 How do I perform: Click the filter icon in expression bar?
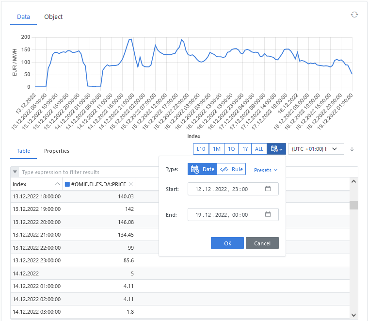pyautogui.click(x=15, y=172)
